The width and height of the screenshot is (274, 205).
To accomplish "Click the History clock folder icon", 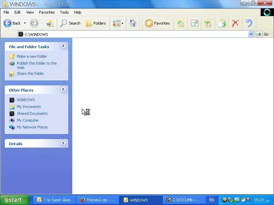I will pos(181,23).
